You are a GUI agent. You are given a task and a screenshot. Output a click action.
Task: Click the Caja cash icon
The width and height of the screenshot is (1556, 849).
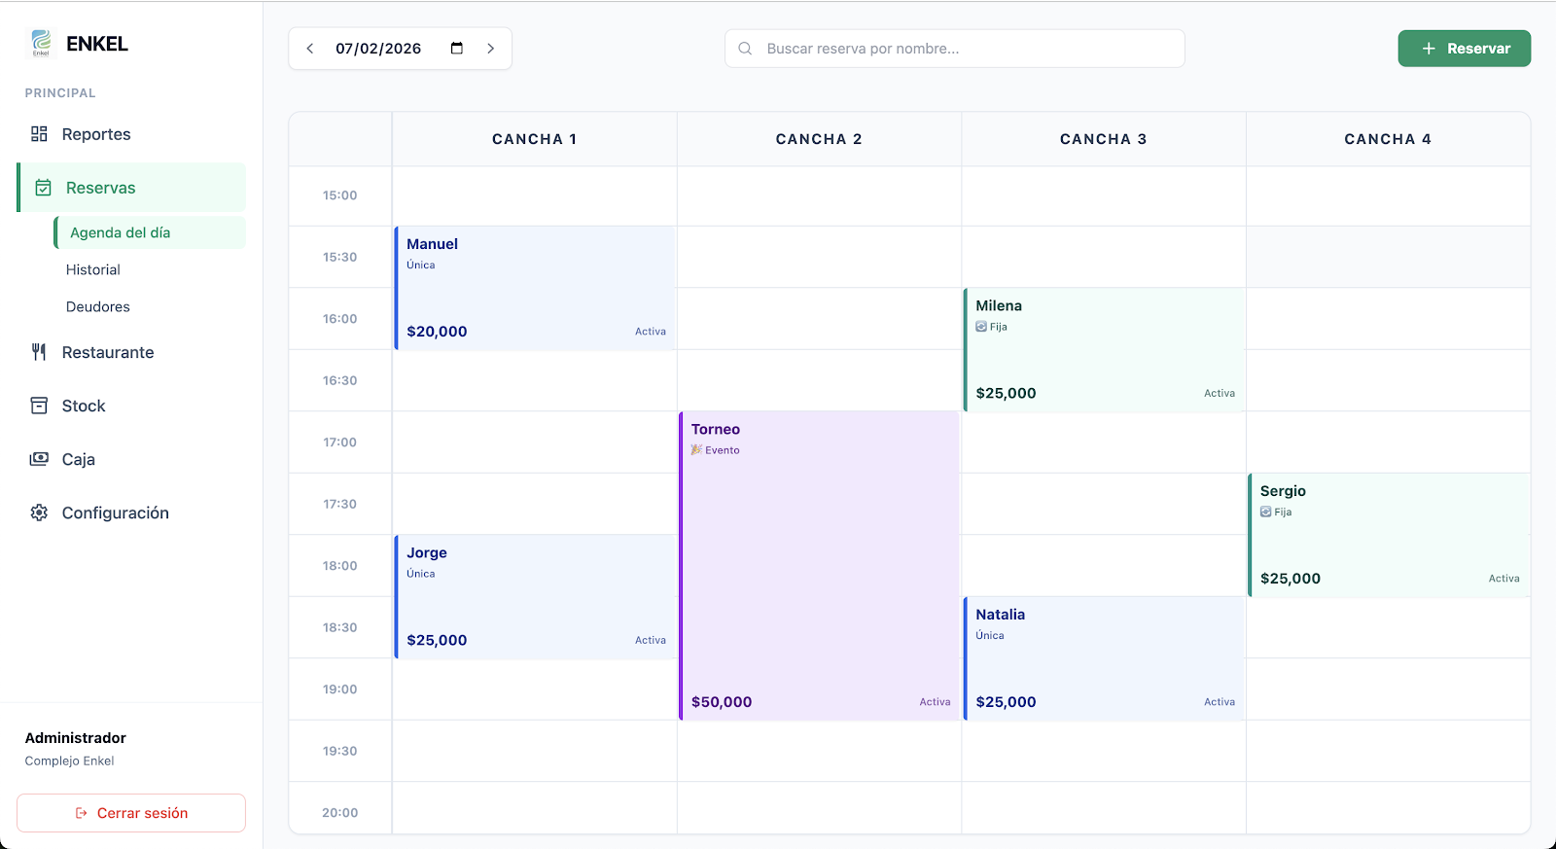[x=39, y=459]
